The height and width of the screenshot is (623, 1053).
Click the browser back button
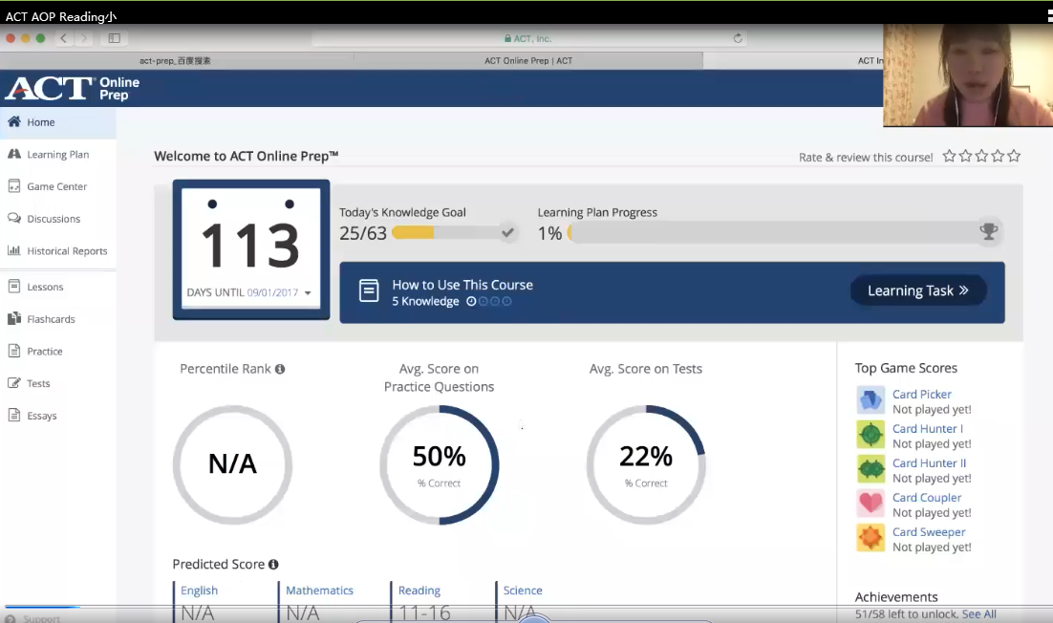63,38
